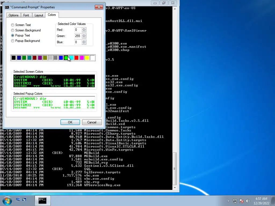Image resolution: width=275 pixels, height=206 pixels.
Task: Choose the purple color swatch
Action: point(40,58)
